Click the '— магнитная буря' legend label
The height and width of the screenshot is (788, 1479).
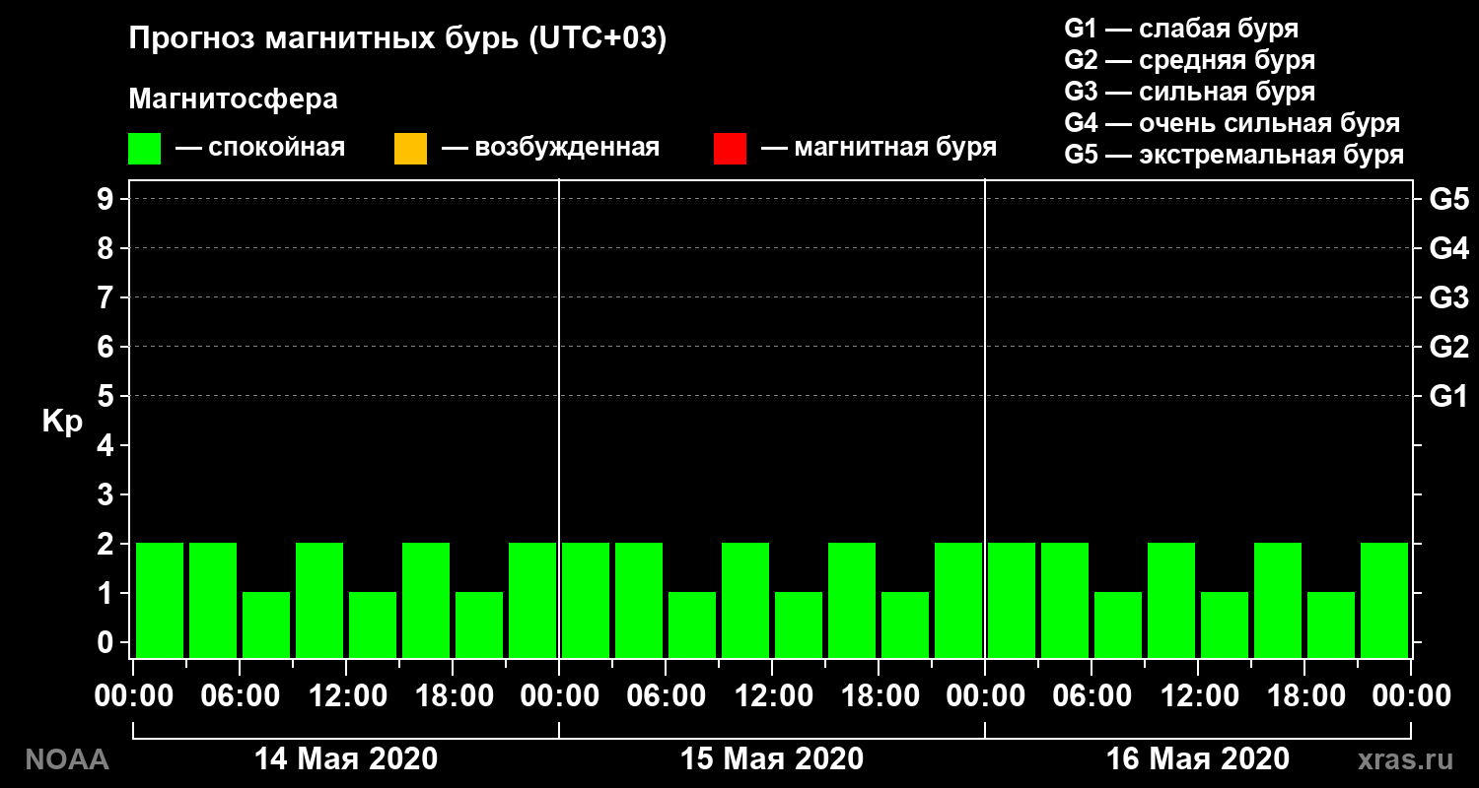pyautogui.click(x=879, y=149)
